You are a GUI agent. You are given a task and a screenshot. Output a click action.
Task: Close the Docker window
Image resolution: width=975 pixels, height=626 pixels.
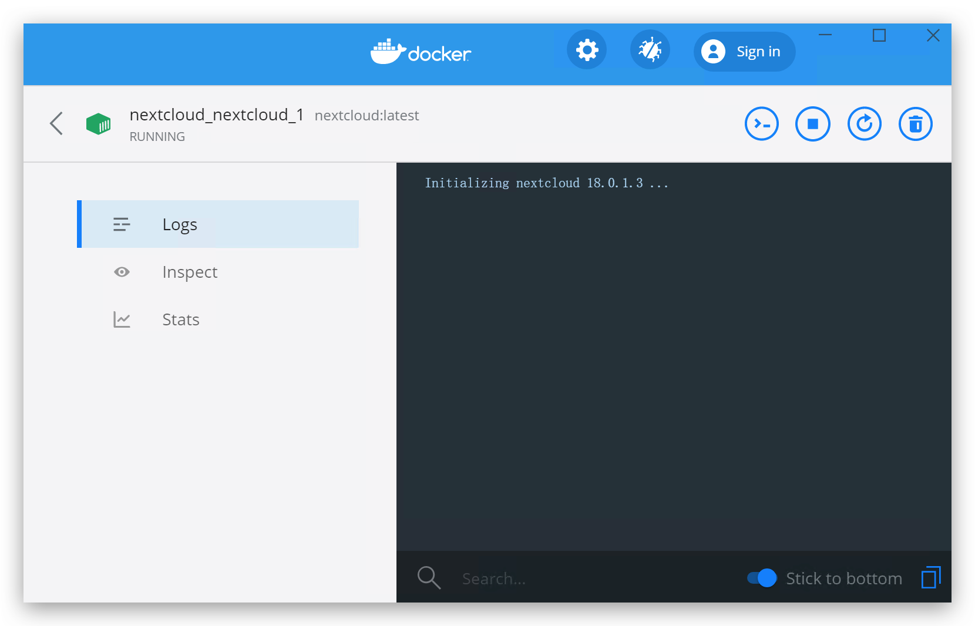(933, 35)
